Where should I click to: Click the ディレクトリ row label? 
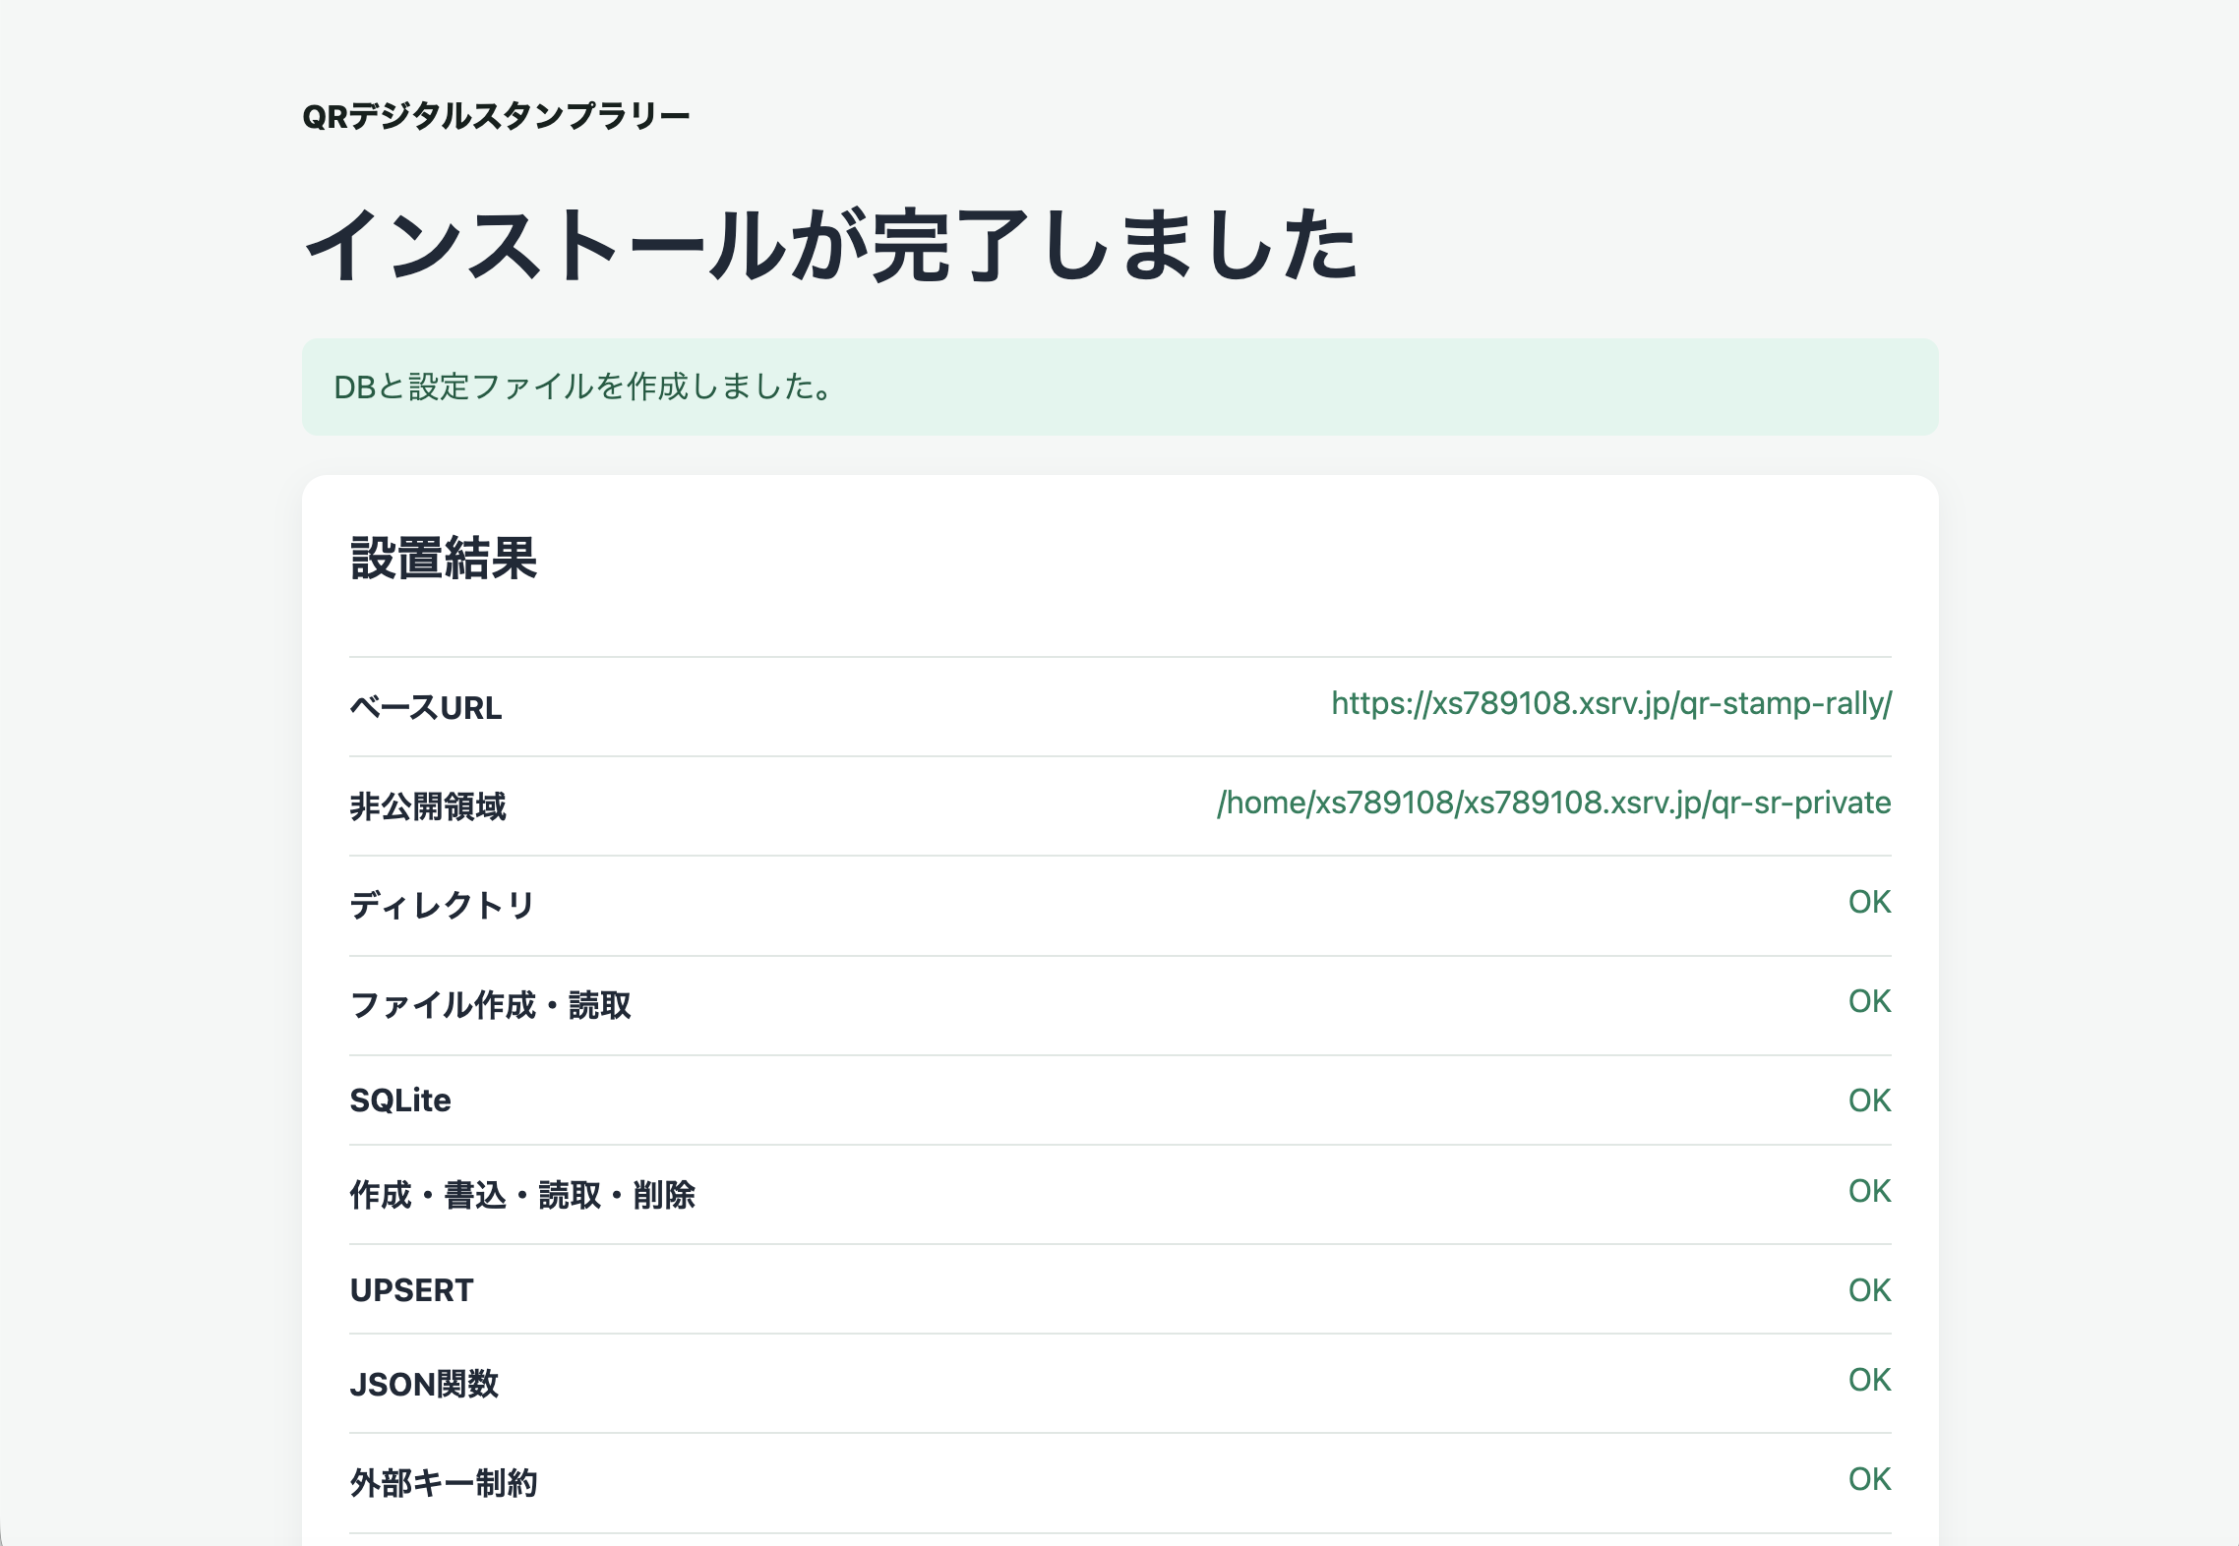(x=442, y=906)
